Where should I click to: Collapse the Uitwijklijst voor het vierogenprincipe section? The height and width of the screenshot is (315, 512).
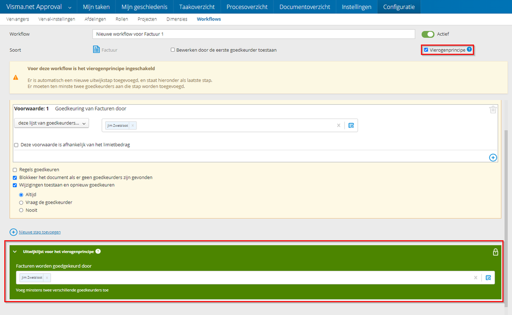(15, 252)
